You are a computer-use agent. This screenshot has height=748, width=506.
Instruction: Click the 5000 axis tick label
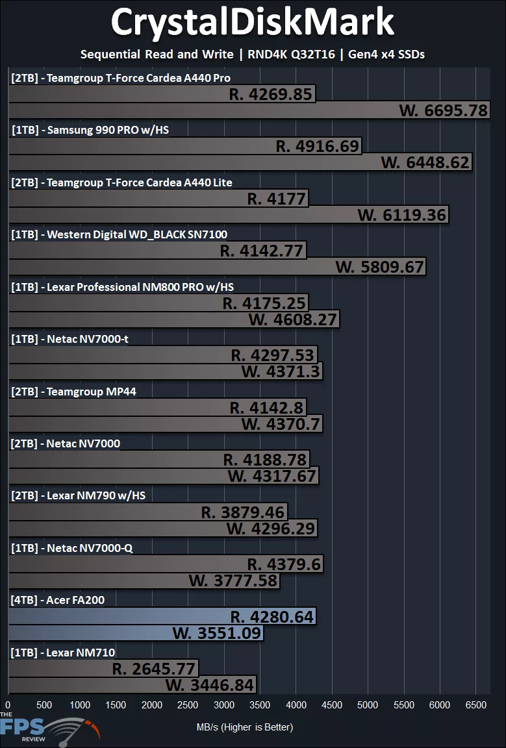tap(368, 705)
